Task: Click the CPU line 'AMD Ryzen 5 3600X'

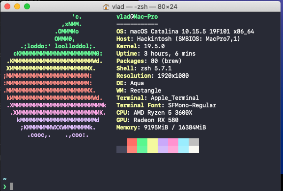Action: tap(154, 113)
